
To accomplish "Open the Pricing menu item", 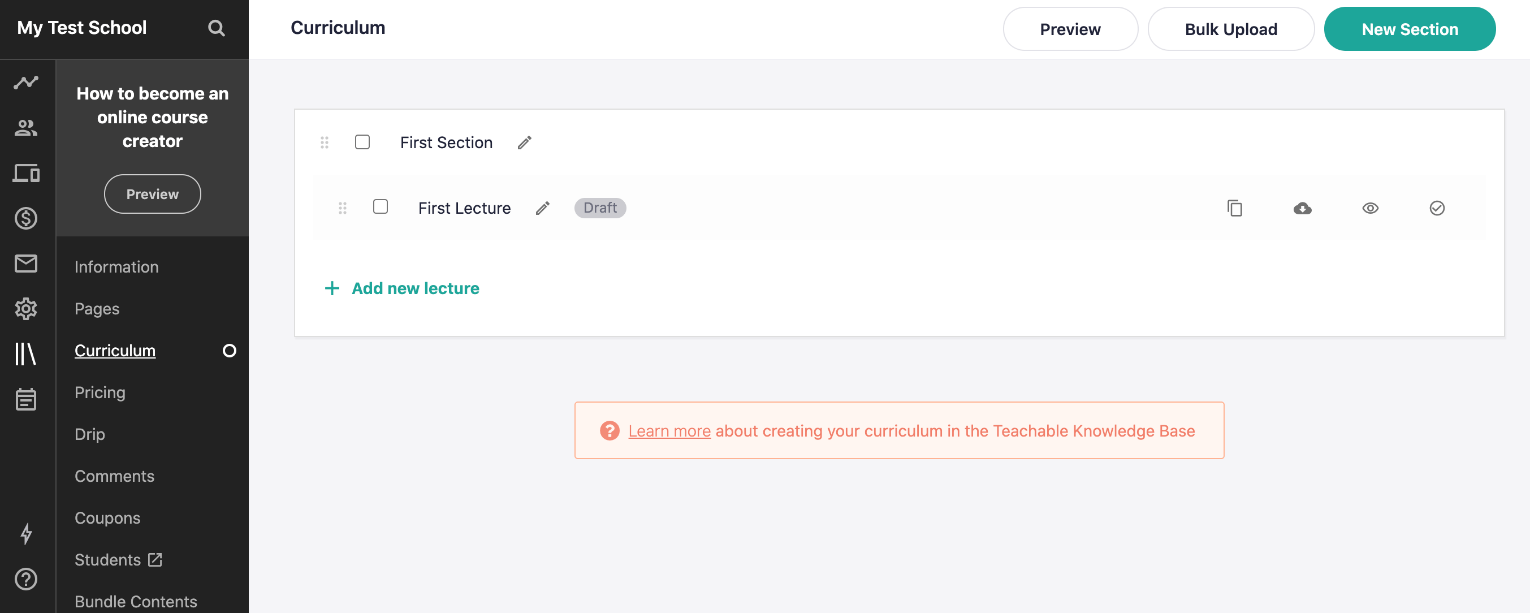I will 100,392.
